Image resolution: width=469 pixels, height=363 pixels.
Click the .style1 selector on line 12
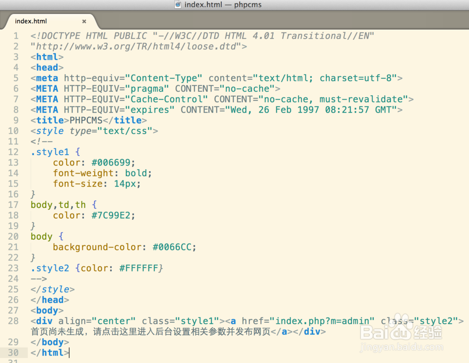click(x=50, y=152)
